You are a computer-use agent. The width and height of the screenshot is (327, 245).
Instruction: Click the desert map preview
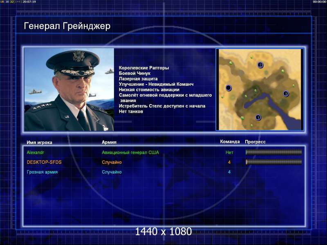260,89
